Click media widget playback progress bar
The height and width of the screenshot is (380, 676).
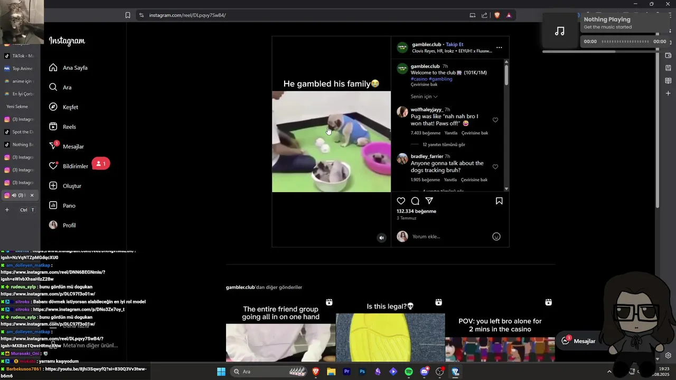click(x=626, y=41)
